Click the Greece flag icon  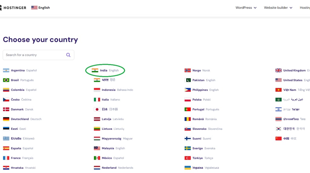point(6,139)
